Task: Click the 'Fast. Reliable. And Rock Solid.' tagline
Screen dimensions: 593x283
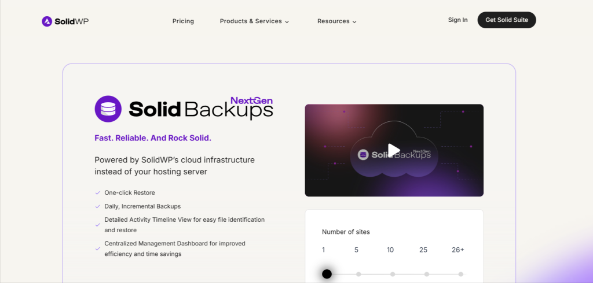Action: pyautogui.click(x=153, y=138)
